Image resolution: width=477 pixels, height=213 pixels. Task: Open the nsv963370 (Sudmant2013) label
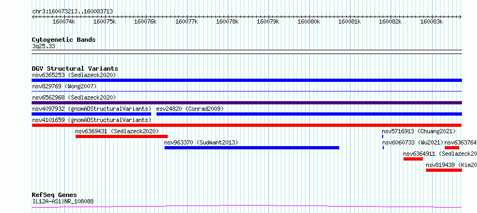coord(201,142)
